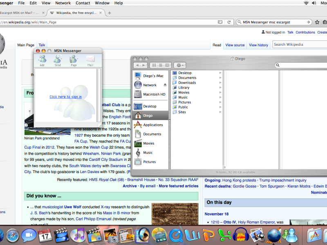Follow the 'More featured articles' link
Screen dimensions: 327x245
point(179,186)
